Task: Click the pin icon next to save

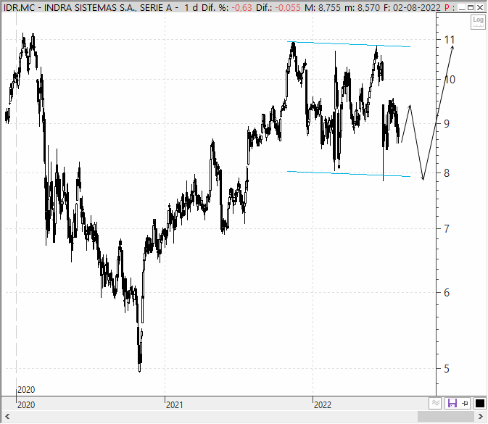Action: click(465, 404)
